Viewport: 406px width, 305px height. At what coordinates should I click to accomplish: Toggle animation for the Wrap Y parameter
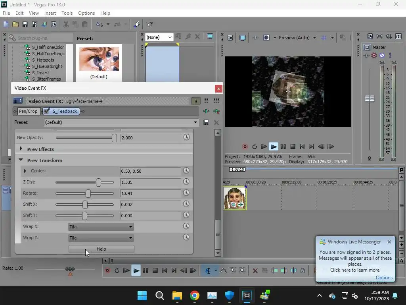coord(186,237)
